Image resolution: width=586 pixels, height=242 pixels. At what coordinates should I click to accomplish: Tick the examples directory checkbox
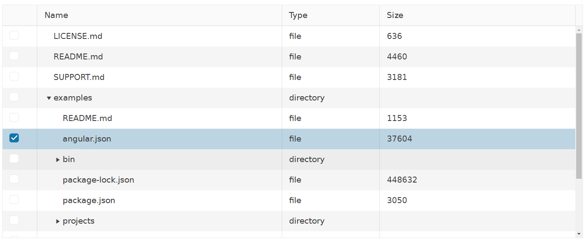pyautogui.click(x=14, y=97)
